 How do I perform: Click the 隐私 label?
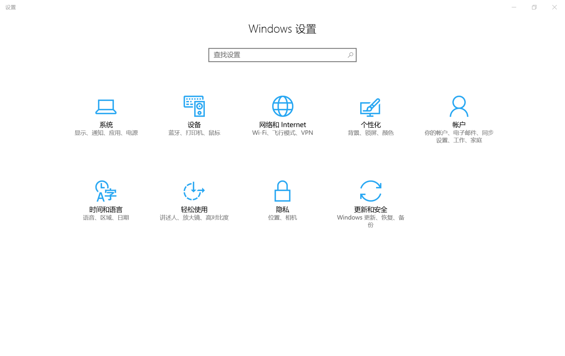[282, 210]
